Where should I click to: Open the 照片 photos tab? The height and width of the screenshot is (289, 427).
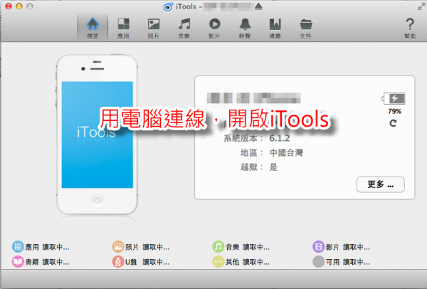[154, 28]
